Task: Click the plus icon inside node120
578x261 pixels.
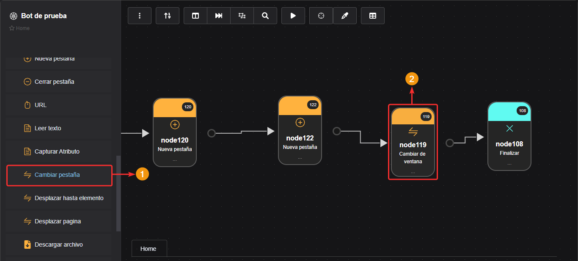Action: (x=175, y=124)
